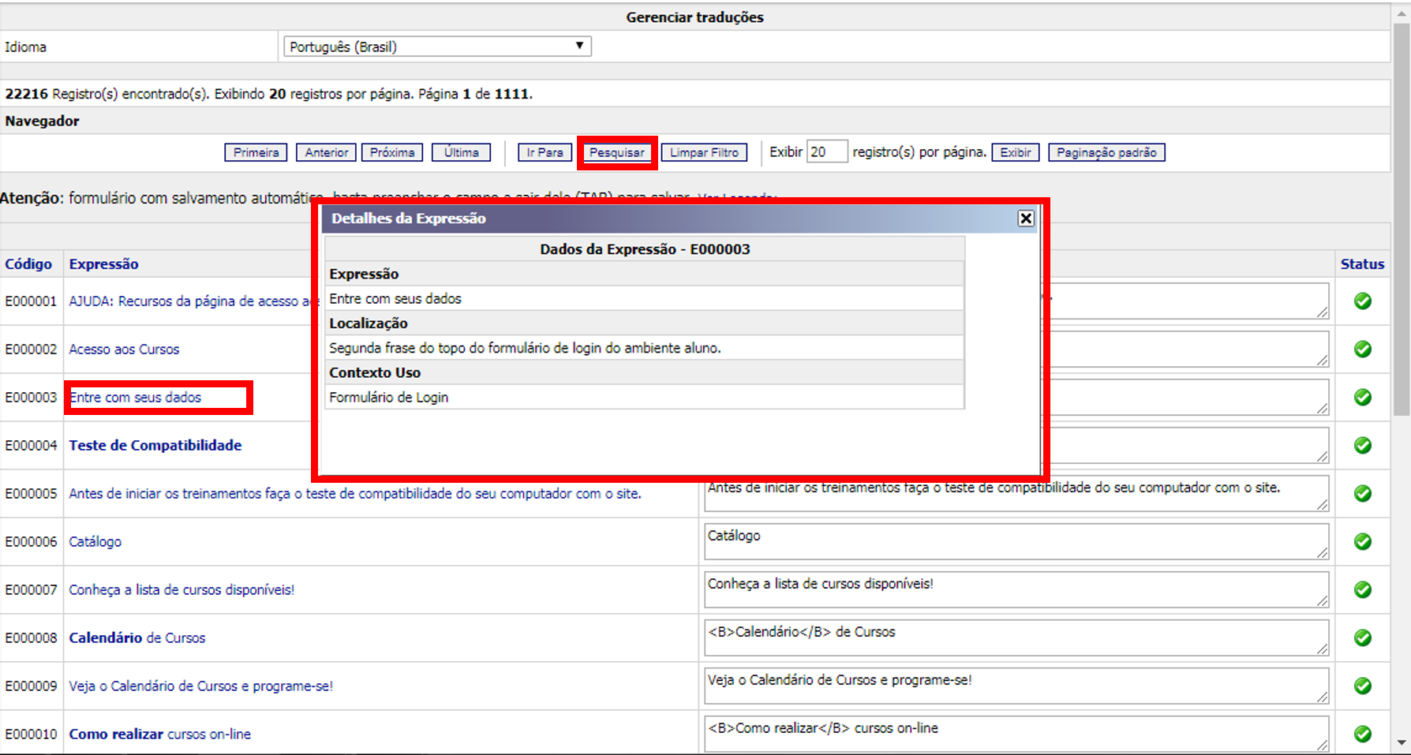This screenshot has width=1411, height=755.
Task: Go to the Próxima page
Action: [392, 152]
